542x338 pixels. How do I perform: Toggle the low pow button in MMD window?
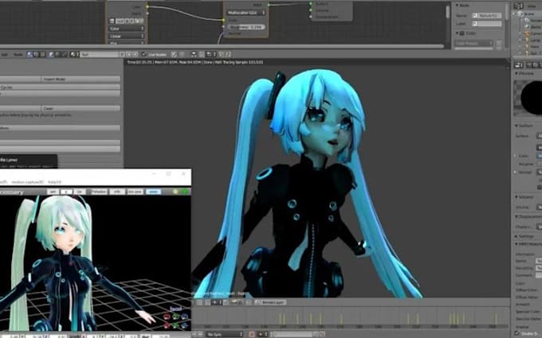coord(135,192)
